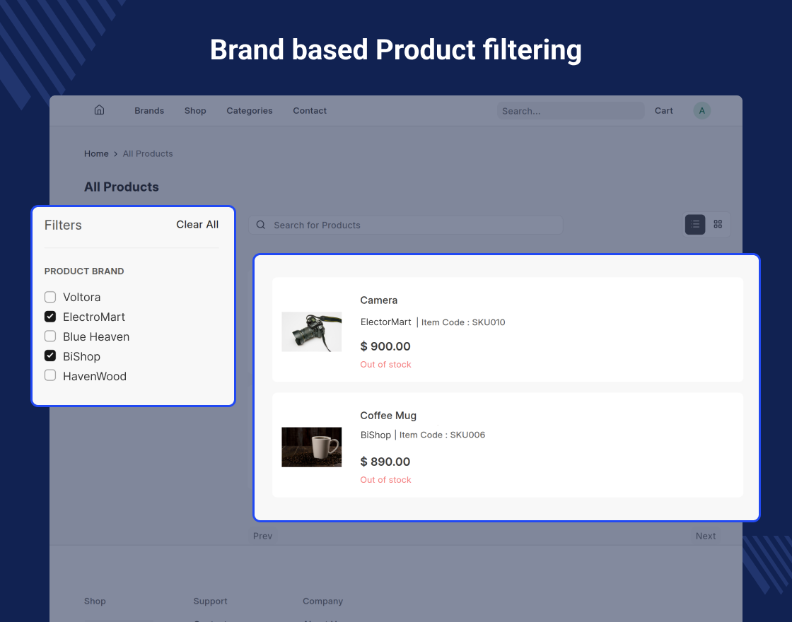
Task: Click Out of stock under Coffee Mug
Action: pos(385,480)
